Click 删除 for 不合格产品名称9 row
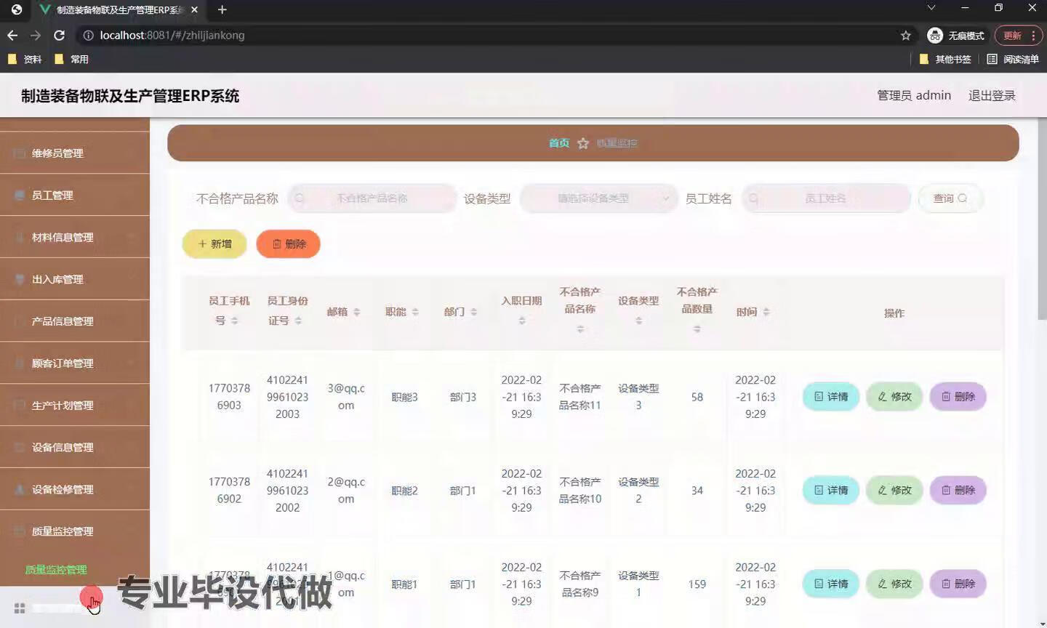This screenshot has height=628, width=1047. pos(958,584)
